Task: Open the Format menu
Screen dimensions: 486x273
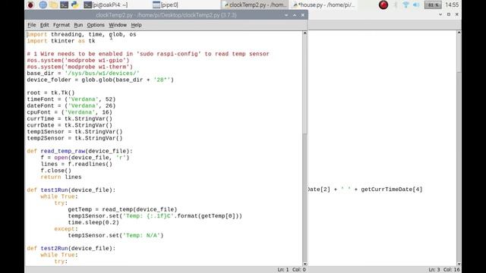Action: pyautogui.click(x=62, y=25)
